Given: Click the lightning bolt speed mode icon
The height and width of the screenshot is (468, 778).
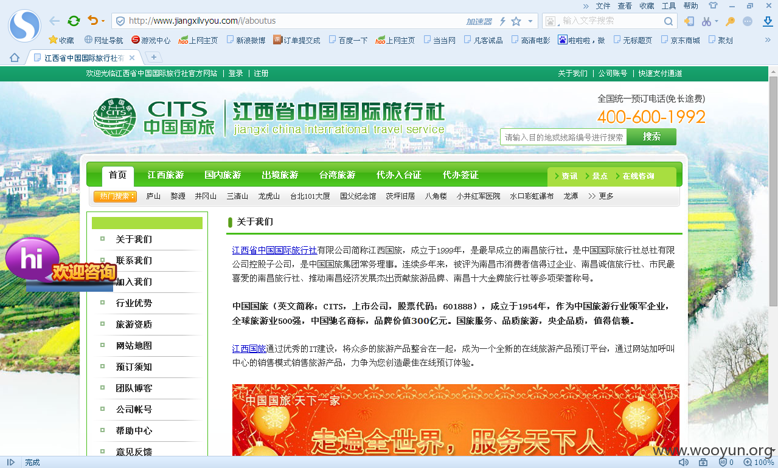Looking at the screenshot, I should click(x=502, y=21).
